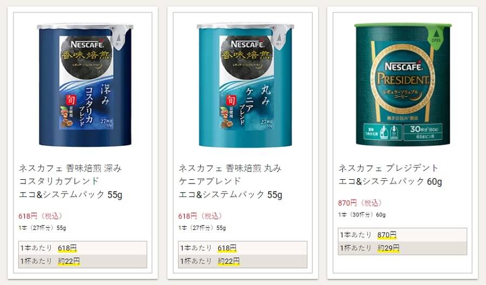
Task: Click the red 旬 seal on Costa Rica pack
Action: 70,100
